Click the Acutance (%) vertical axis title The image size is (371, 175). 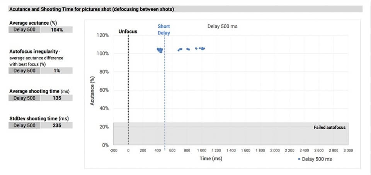click(x=93, y=91)
